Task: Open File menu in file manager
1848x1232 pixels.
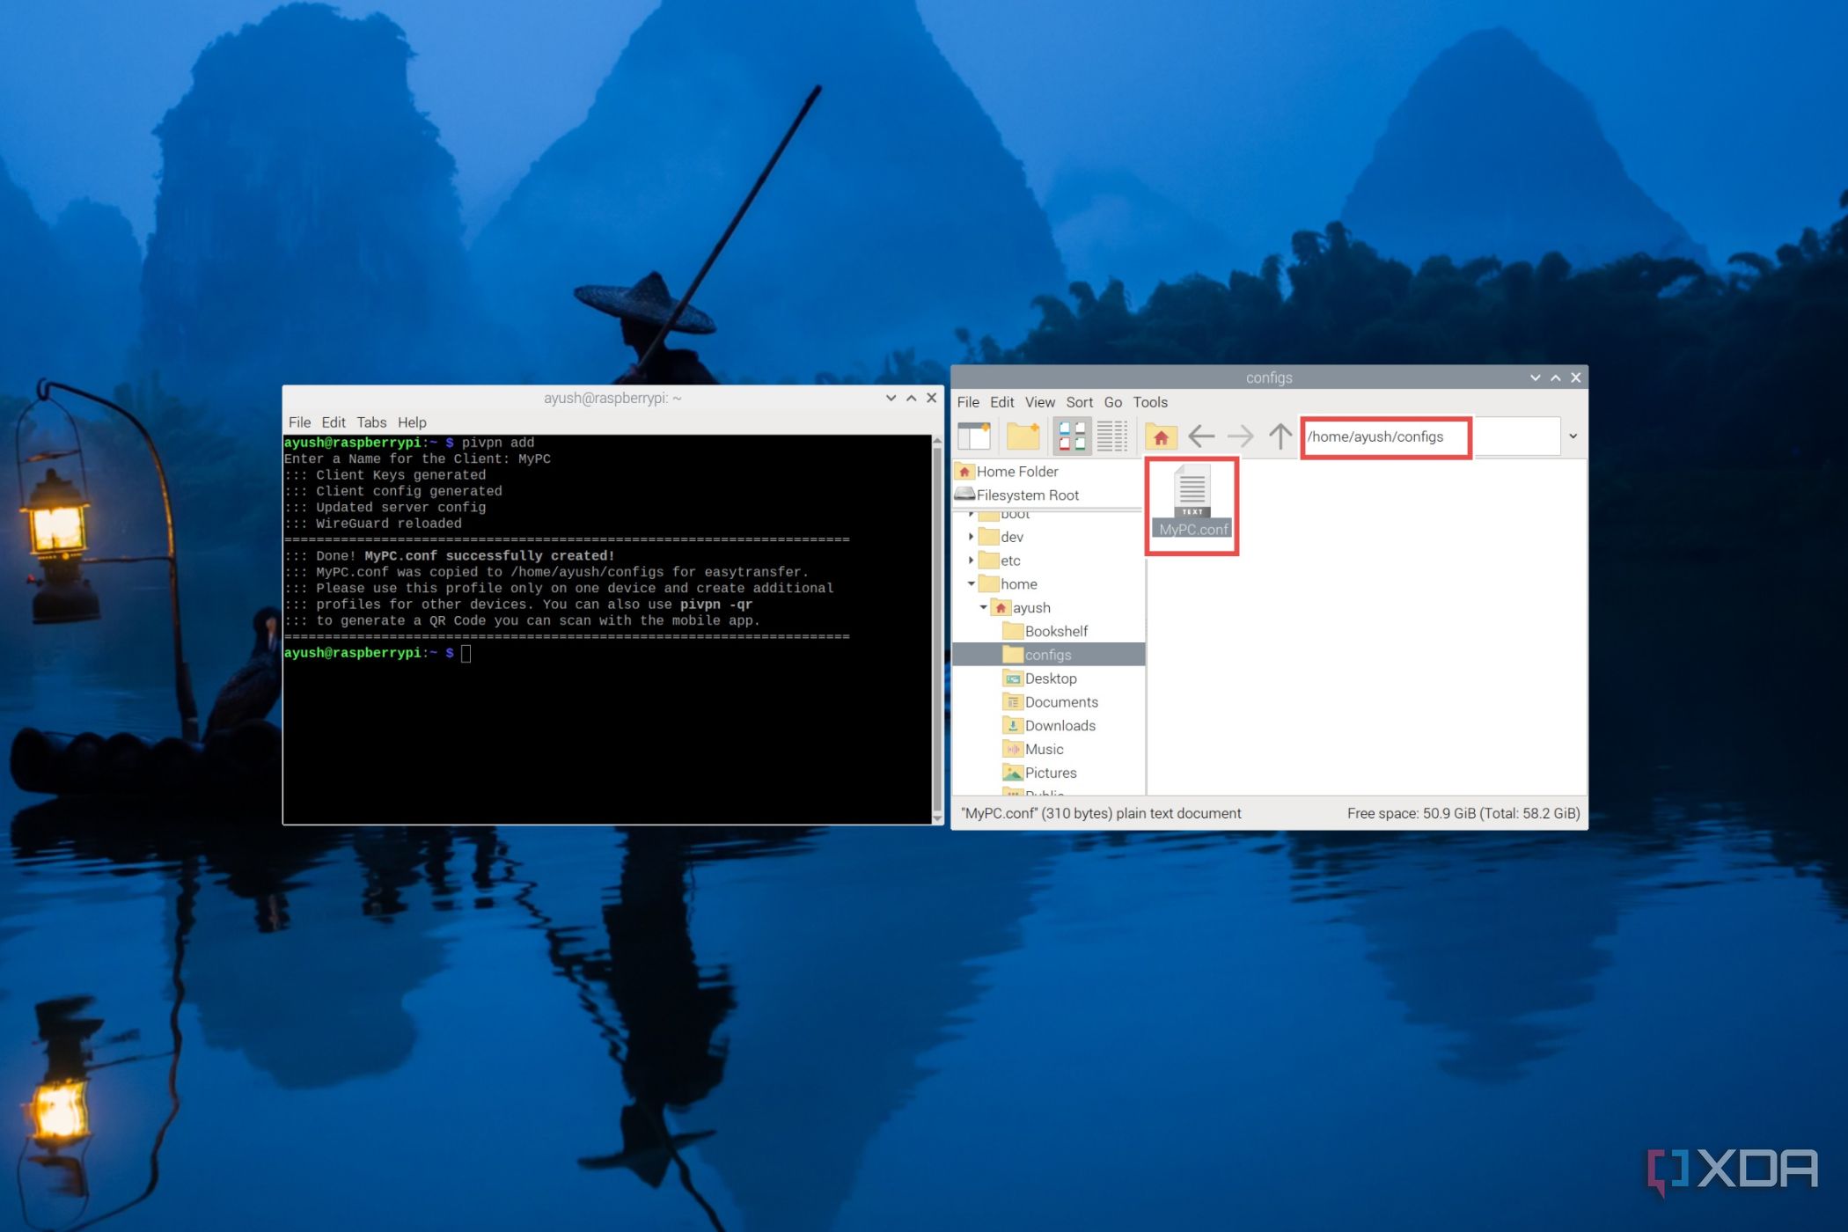Action: (968, 402)
